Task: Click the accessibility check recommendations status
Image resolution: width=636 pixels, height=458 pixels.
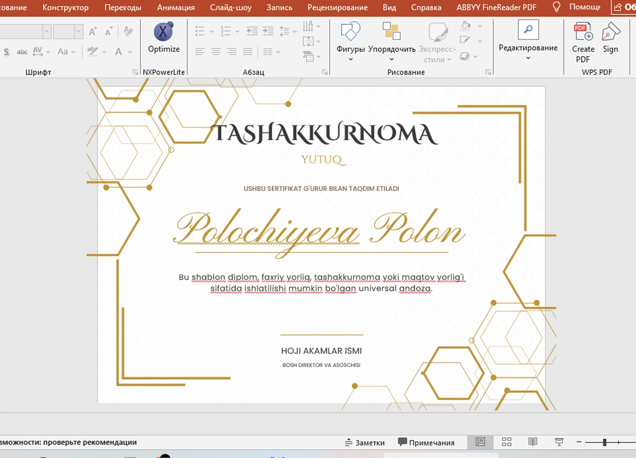Action: 69,442
